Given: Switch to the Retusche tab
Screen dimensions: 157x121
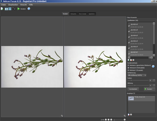Looking at the screenshot, I should [73, 14].
